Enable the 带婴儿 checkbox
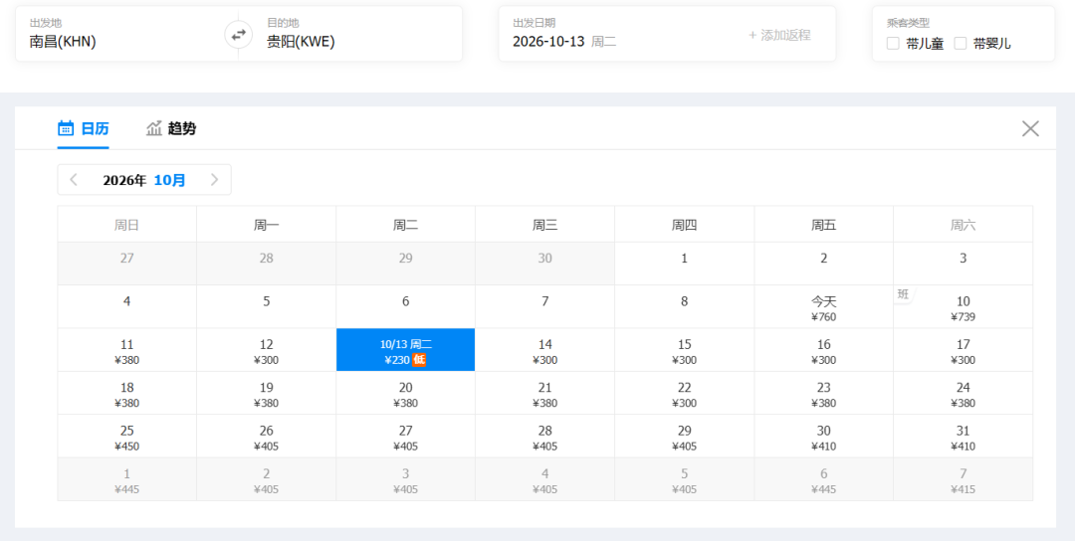1075x541 pixels. [x=961, y=43]
